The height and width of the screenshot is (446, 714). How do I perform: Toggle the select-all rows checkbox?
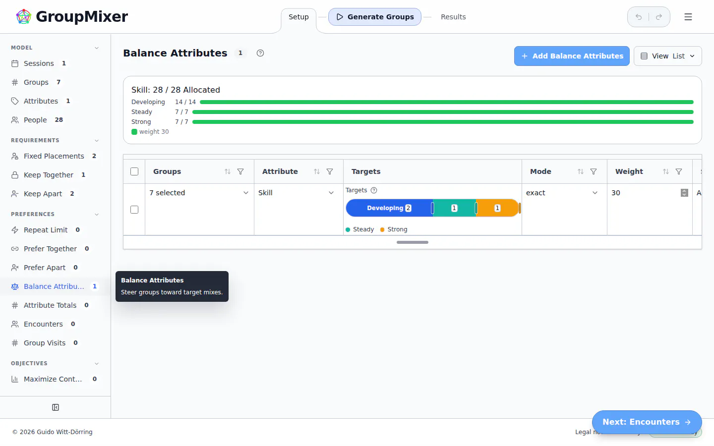pyautogui.click(x=134, y=171)
